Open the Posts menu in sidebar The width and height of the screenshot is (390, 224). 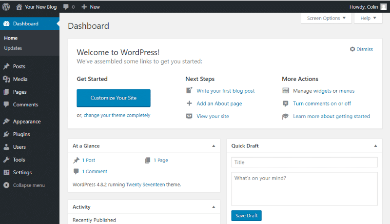[x=19, y=66]
